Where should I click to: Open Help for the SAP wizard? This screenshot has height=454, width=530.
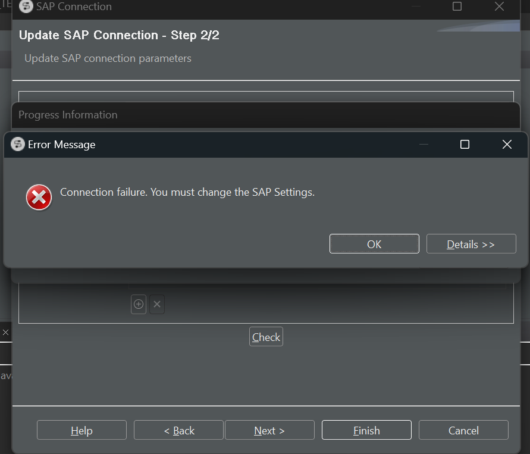[x=81, y=430]
